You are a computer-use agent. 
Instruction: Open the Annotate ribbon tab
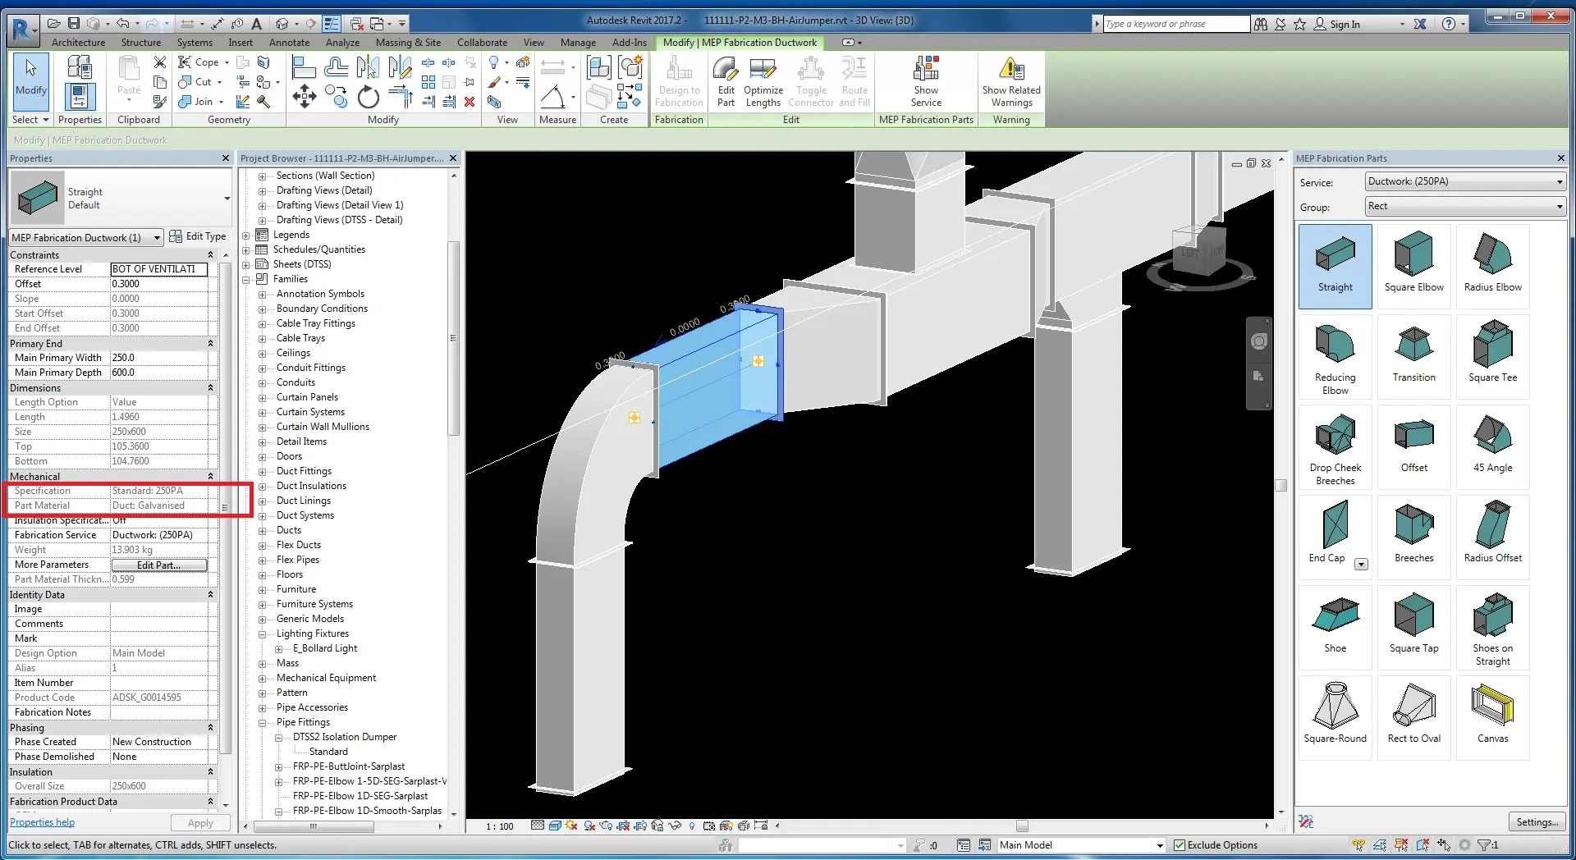pyautogui.click(x=289, y=43)
